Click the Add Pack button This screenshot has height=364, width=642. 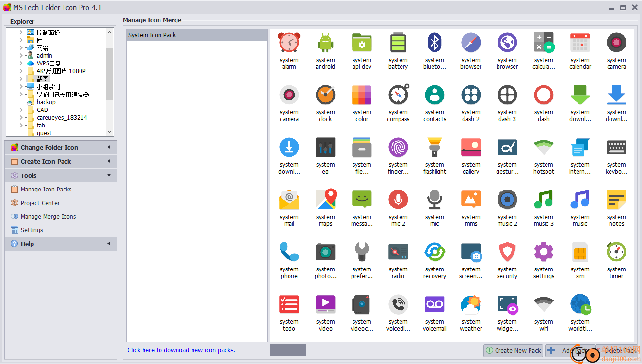coord(570,350)
